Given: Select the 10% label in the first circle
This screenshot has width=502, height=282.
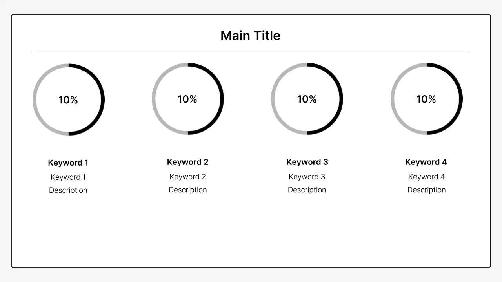Looking at the screenshot, I should click(x=68, y=100).
